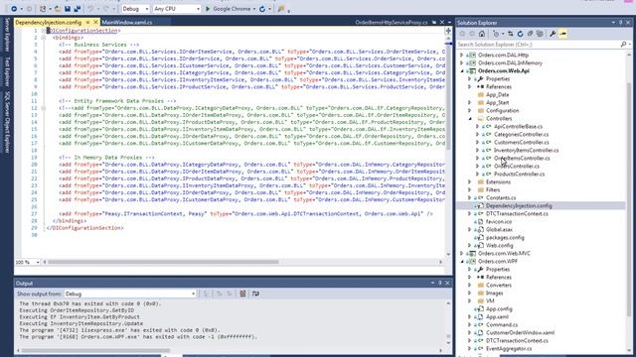Click the editor horizontal scrollbar thumb
The height and width of the screenshot is (357, 636).
pos(163,262)
